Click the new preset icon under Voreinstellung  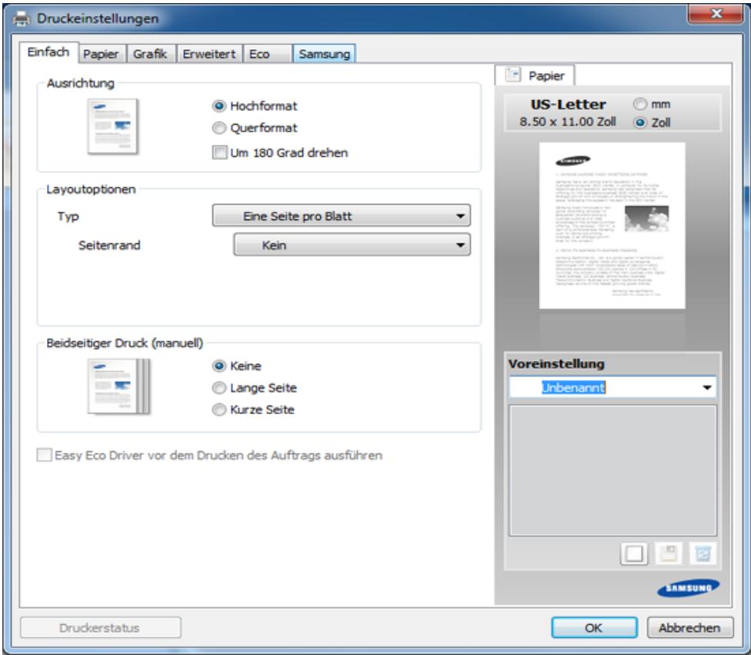tap(634, 554)
